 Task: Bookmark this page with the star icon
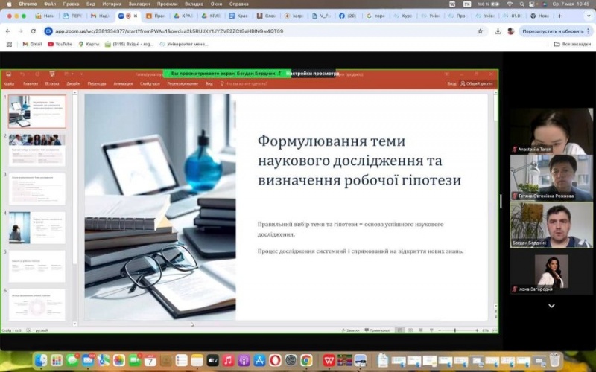point(481,31)
